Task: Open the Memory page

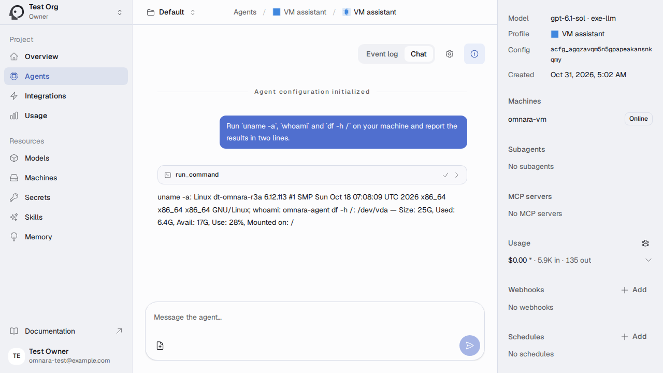Action: (x=66, y=237)
